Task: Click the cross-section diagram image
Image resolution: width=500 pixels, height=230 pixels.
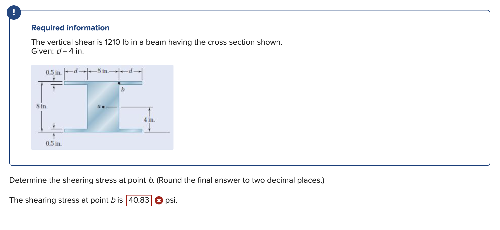Action: pos(102,107)
